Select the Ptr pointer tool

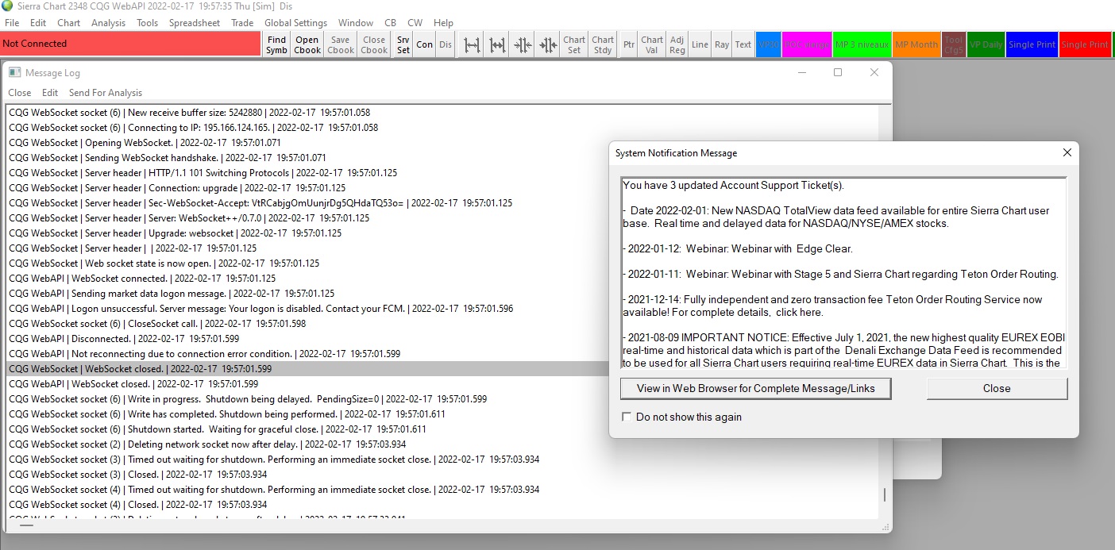coord(629,44)
